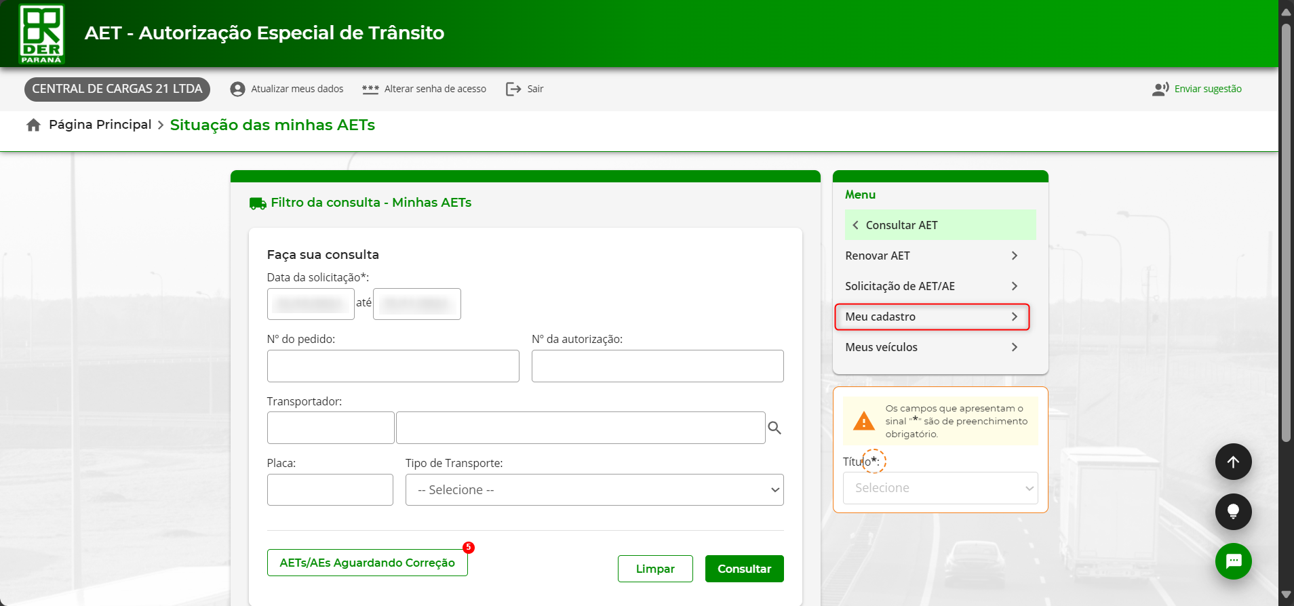Viewport: 1294px width, 606px height.
Task: Open AETs/AEs Aguardando Correção
Action: pyautogui.click(x=367, y=563)
